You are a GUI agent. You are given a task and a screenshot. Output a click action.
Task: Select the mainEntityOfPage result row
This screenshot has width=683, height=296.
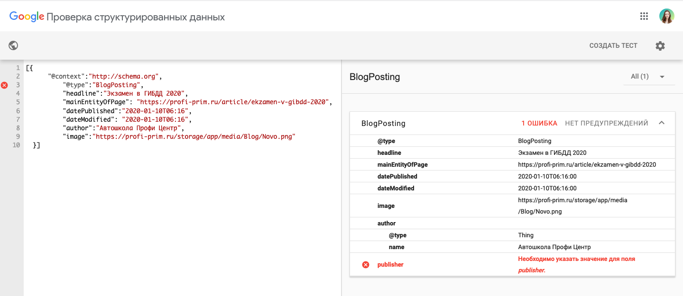[512, 165]
